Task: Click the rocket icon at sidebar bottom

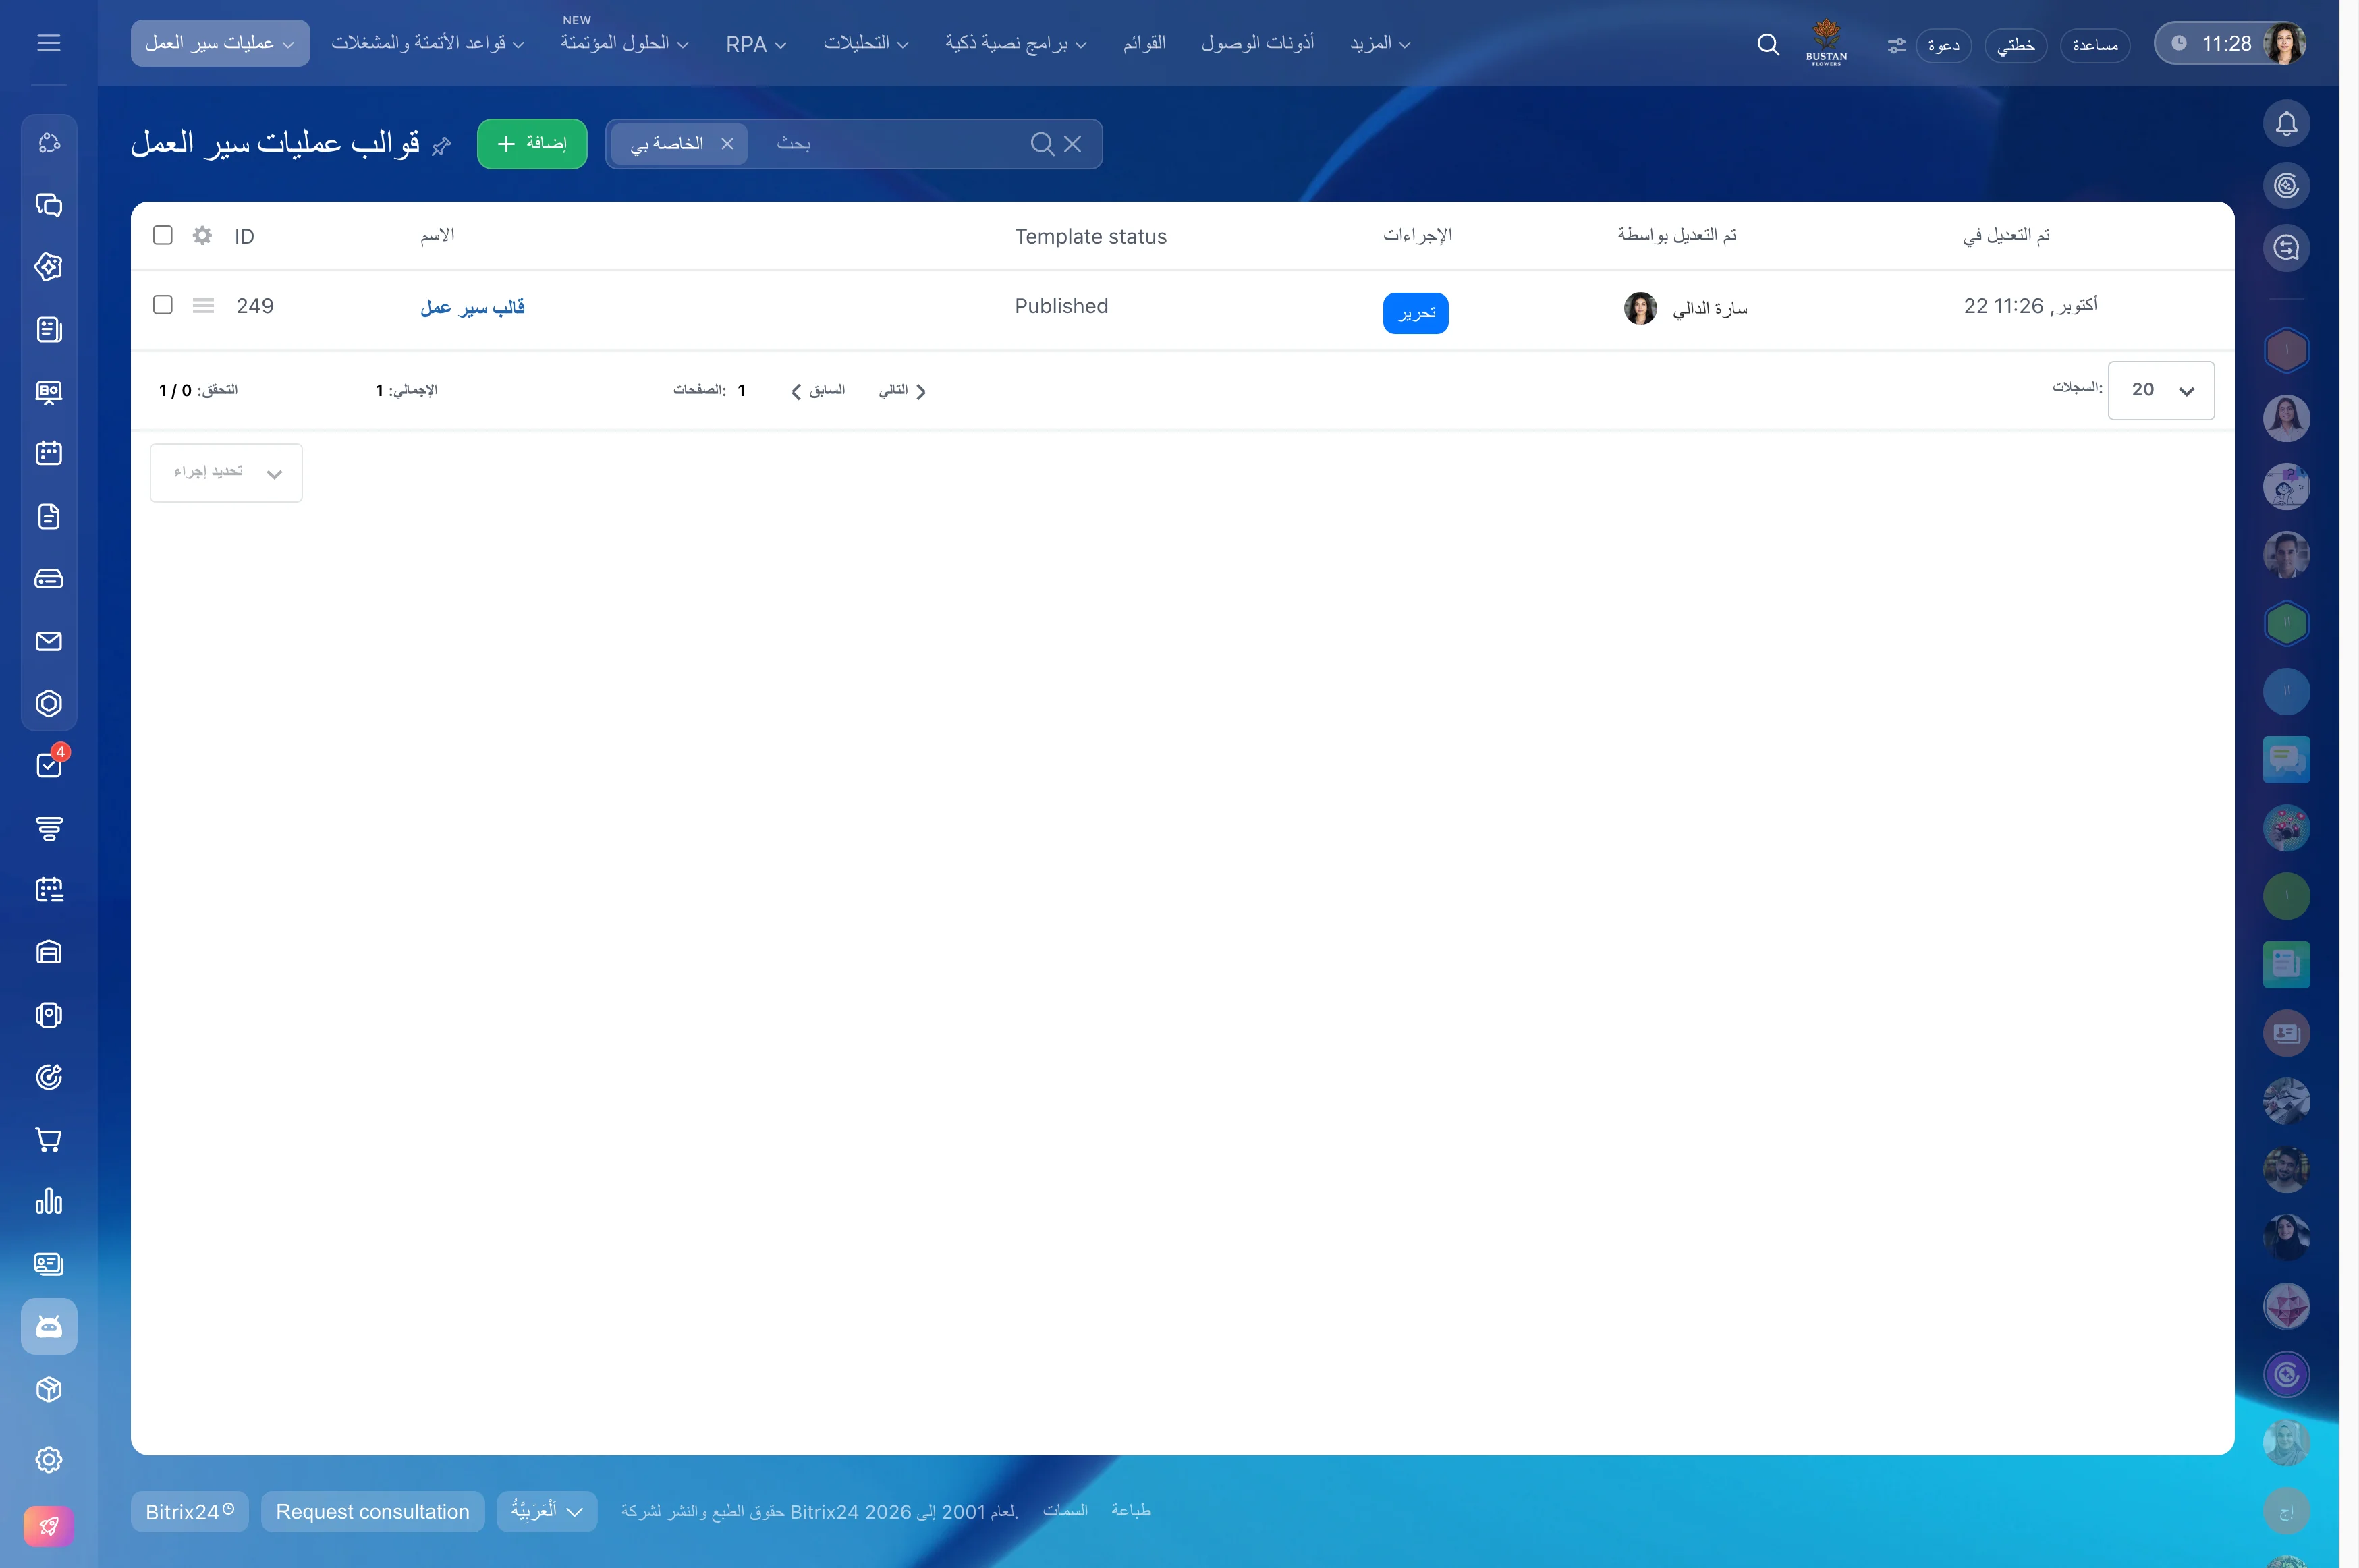Action: [x=48, y=1526]
